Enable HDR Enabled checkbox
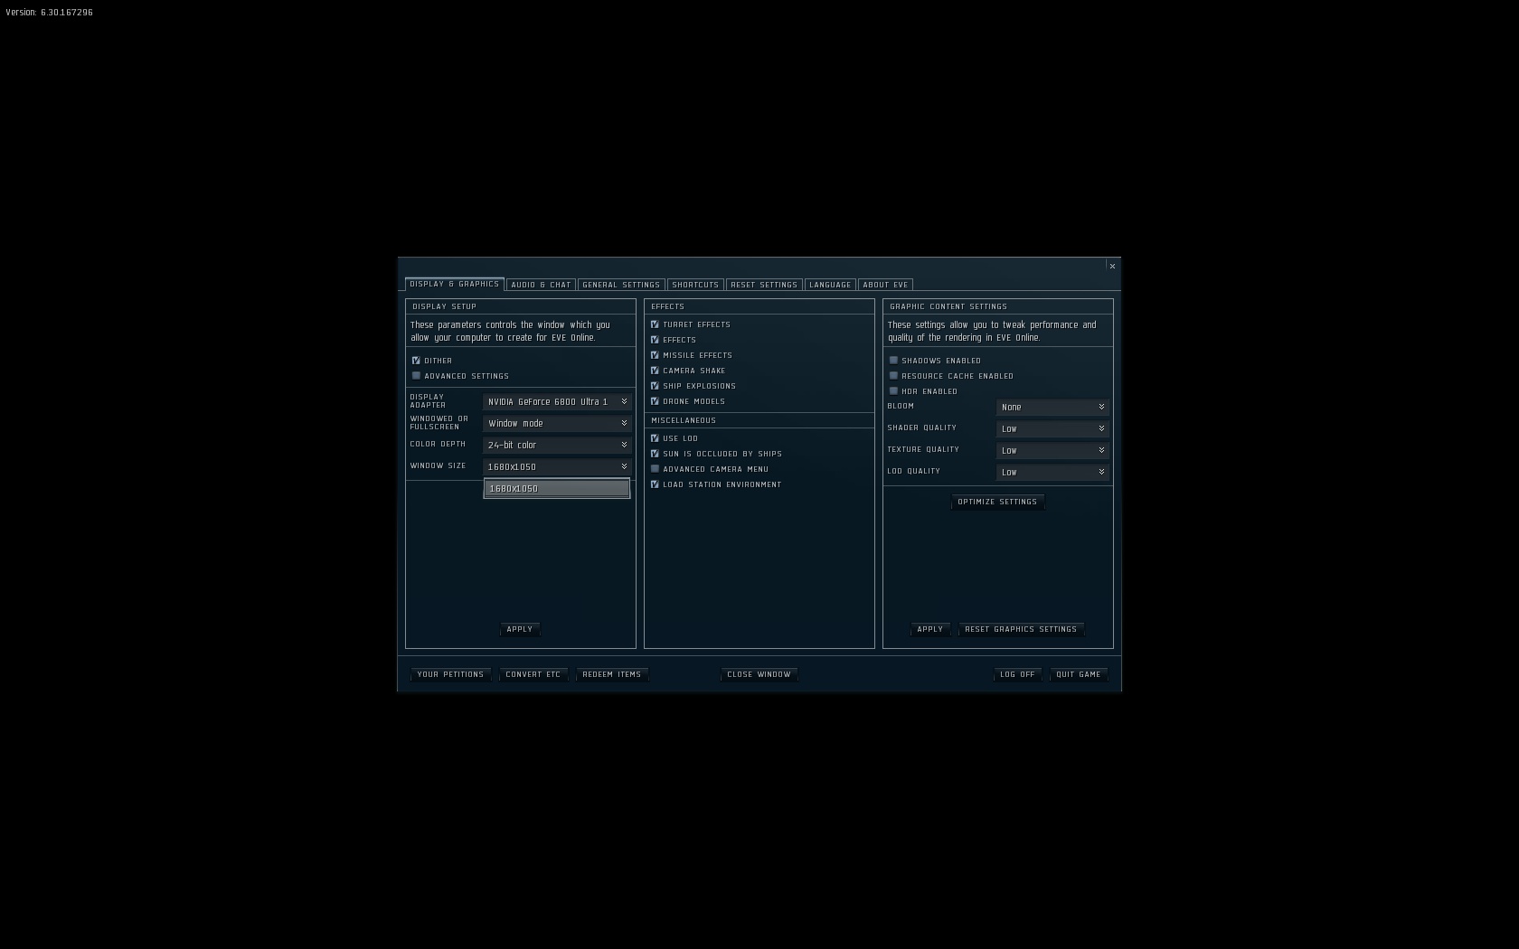Screen dimensions: 1519x949 893,391
